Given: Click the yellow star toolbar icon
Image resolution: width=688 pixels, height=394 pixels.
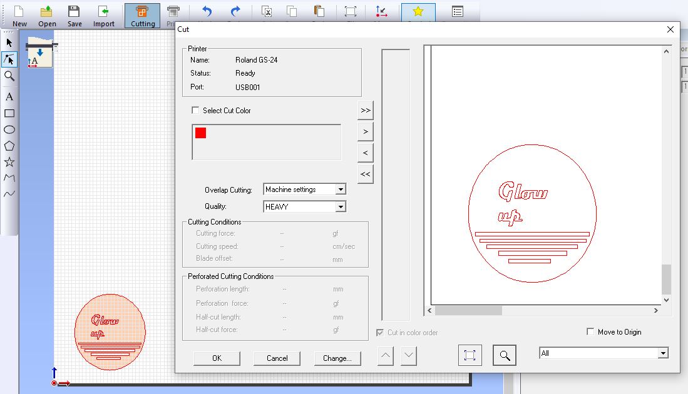Looking at the screenshot, I should 418,12.
